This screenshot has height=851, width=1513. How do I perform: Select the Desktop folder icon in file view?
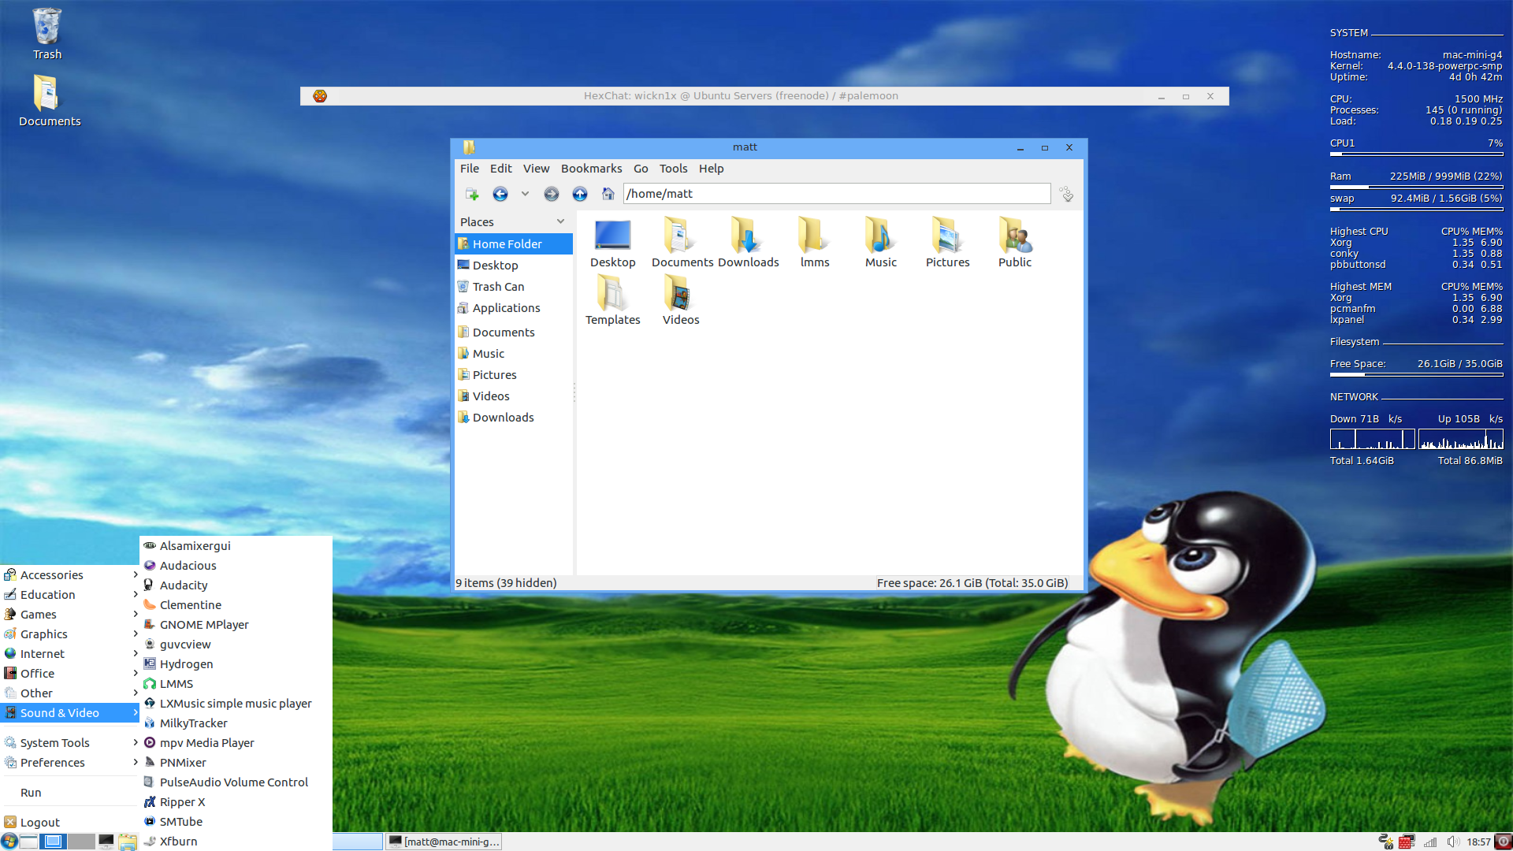(x=613, y=243)
